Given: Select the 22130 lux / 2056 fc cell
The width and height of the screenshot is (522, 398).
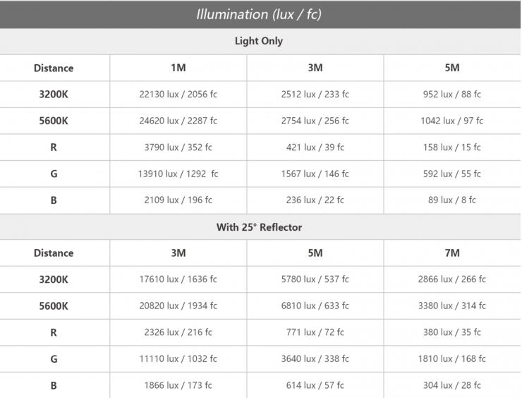Looking at the screenshot, I should click(178, 94).
